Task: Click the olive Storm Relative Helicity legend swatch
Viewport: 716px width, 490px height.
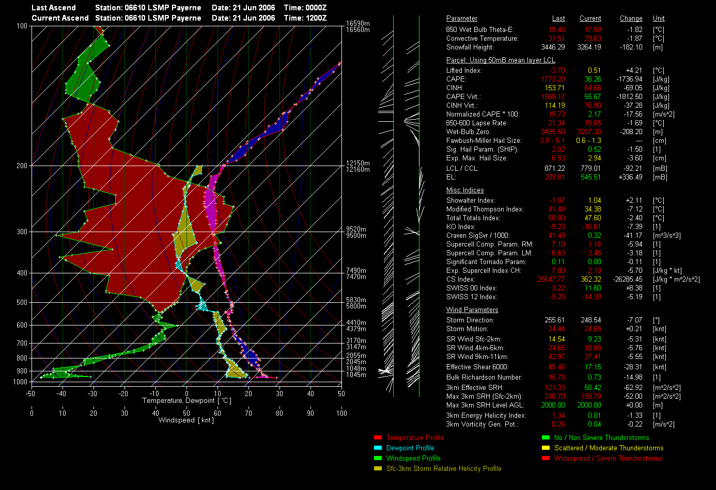Action: (377, 469)
